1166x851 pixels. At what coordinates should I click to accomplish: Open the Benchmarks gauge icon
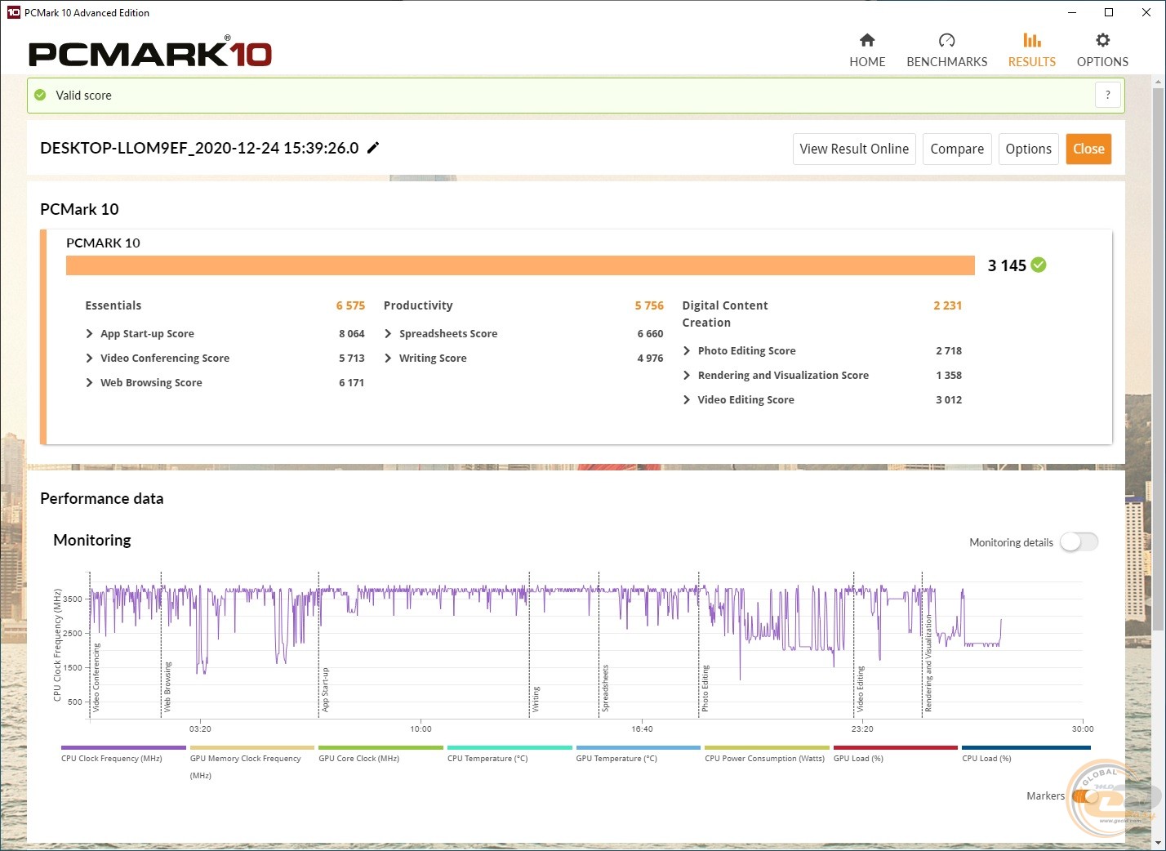946,41
